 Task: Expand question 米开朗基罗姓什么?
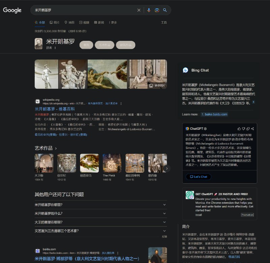coord(101,213)
